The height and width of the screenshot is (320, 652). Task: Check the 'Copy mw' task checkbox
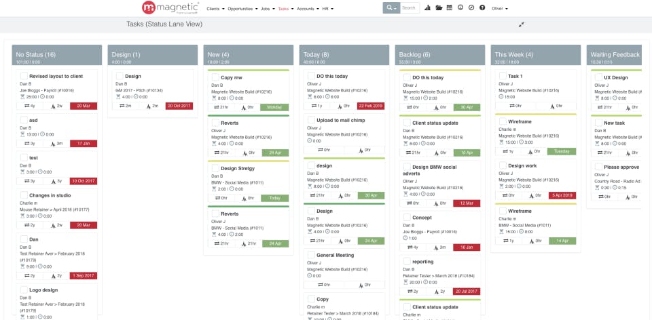click(x=215, y=77)
